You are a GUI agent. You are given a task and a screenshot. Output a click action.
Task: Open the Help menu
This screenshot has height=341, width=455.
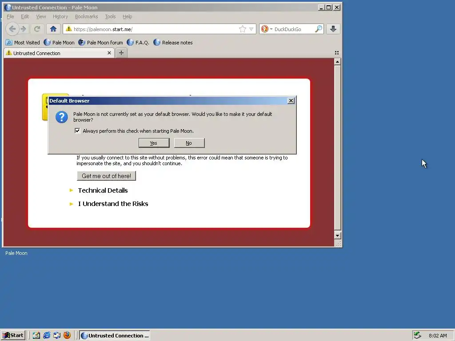coord(127,16)
